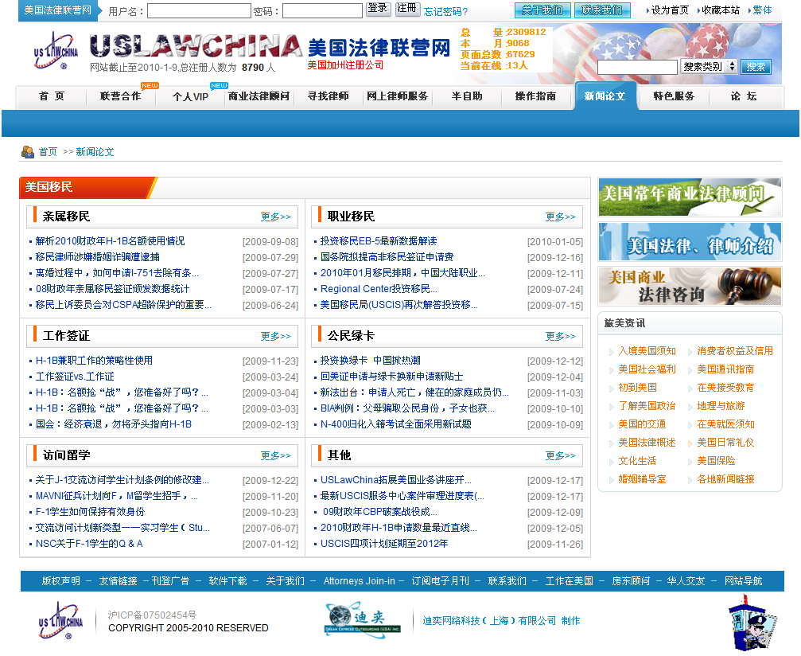Click 网站导航 in the footer bar
The height and width of the screenshot is (656, 801).
[743, 581]
